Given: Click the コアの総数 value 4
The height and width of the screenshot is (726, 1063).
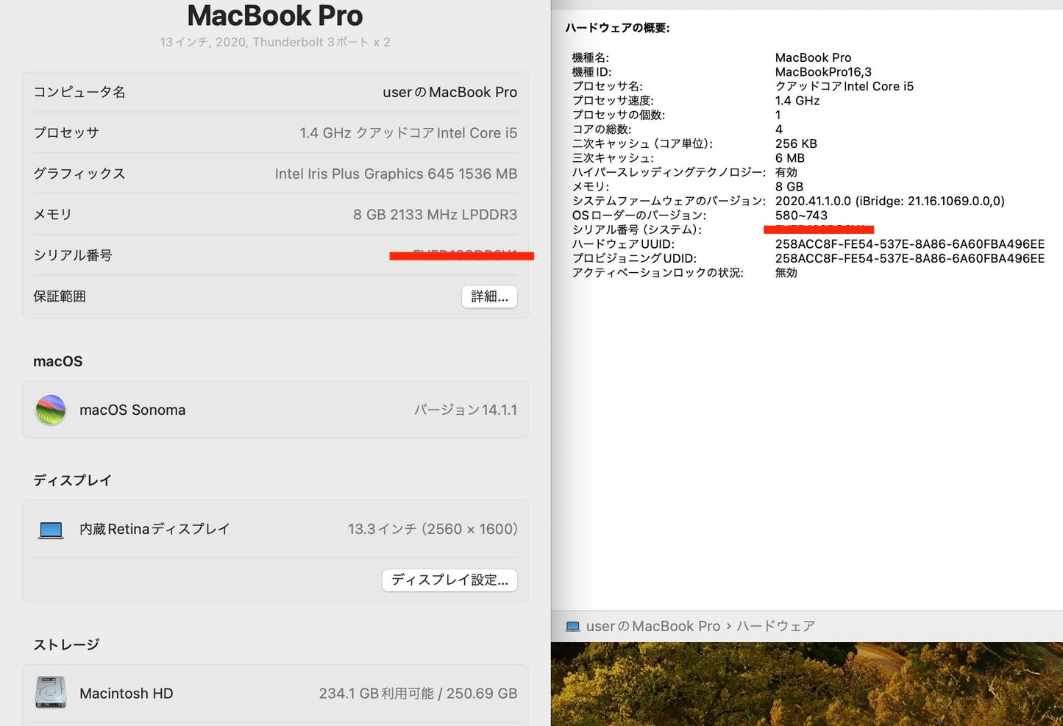Looking at the screenshot, I should pyautogui.click(x=779, y=129).
